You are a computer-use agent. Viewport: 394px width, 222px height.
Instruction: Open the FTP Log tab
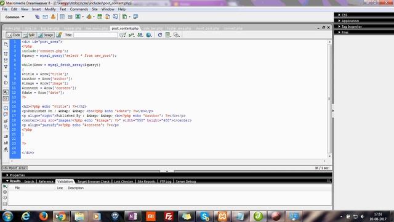pyautogui.click(x=166, y=181)
